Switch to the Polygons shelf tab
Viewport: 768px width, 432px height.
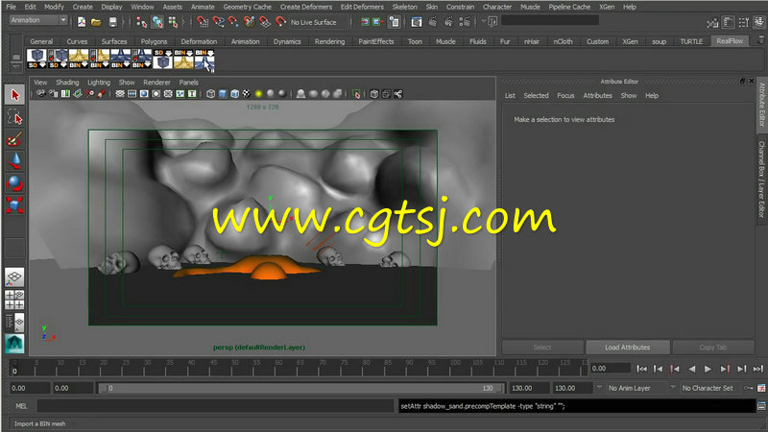[154, 41]
